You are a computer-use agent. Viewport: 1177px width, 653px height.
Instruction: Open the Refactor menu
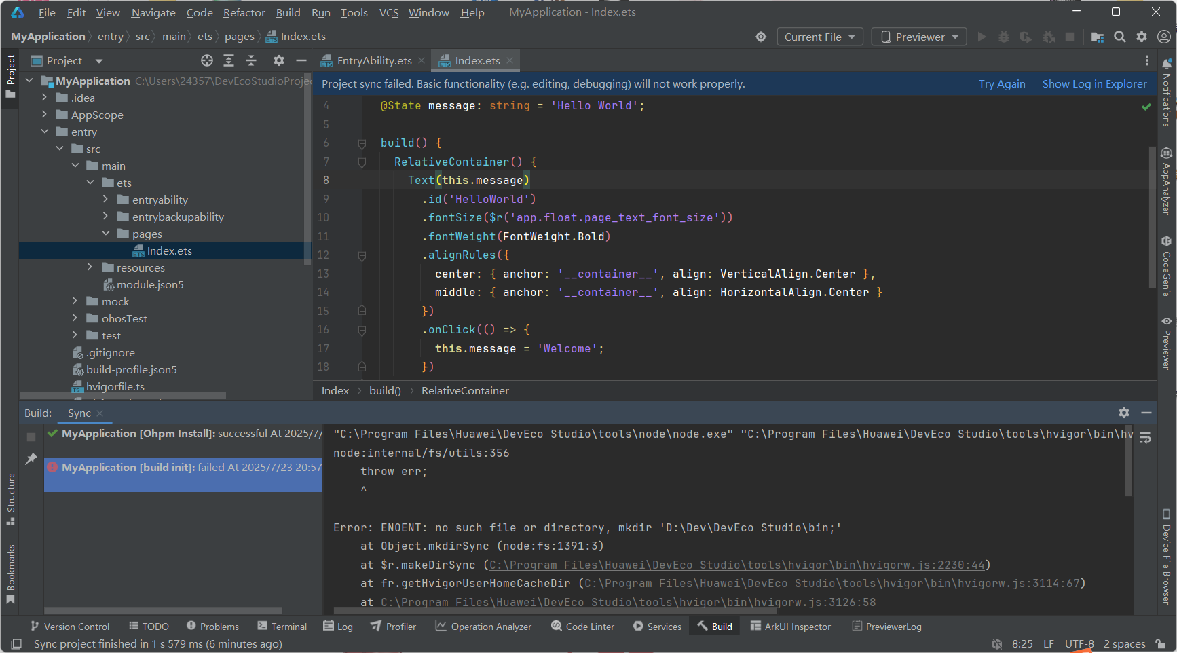tap(244, 12)
